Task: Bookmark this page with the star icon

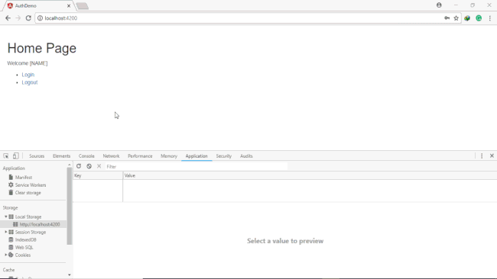Action: (456, 18)
